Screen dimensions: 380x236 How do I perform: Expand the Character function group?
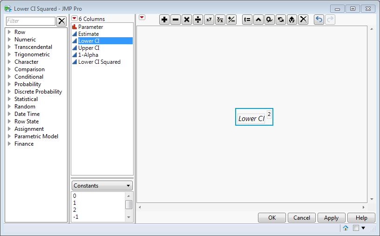[x=9, y=62]
